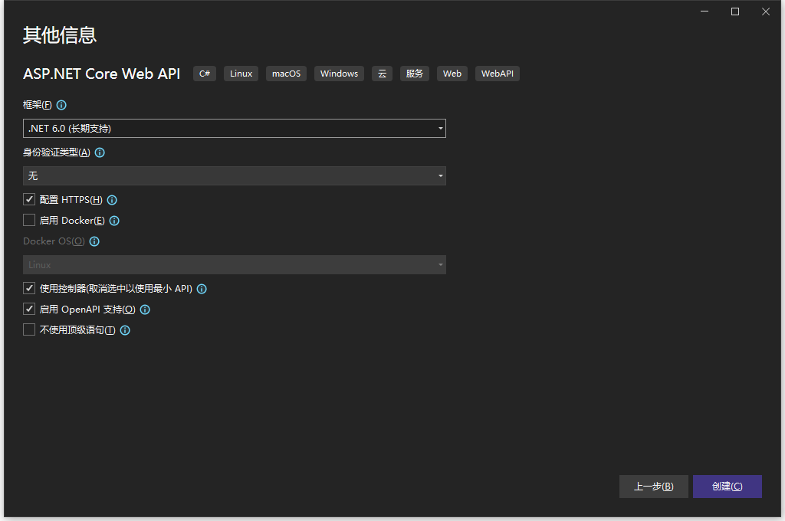Maximize the dialog window
Image resolution: width=785 pixels, height=521 pixels.
[x=735, y=11]
